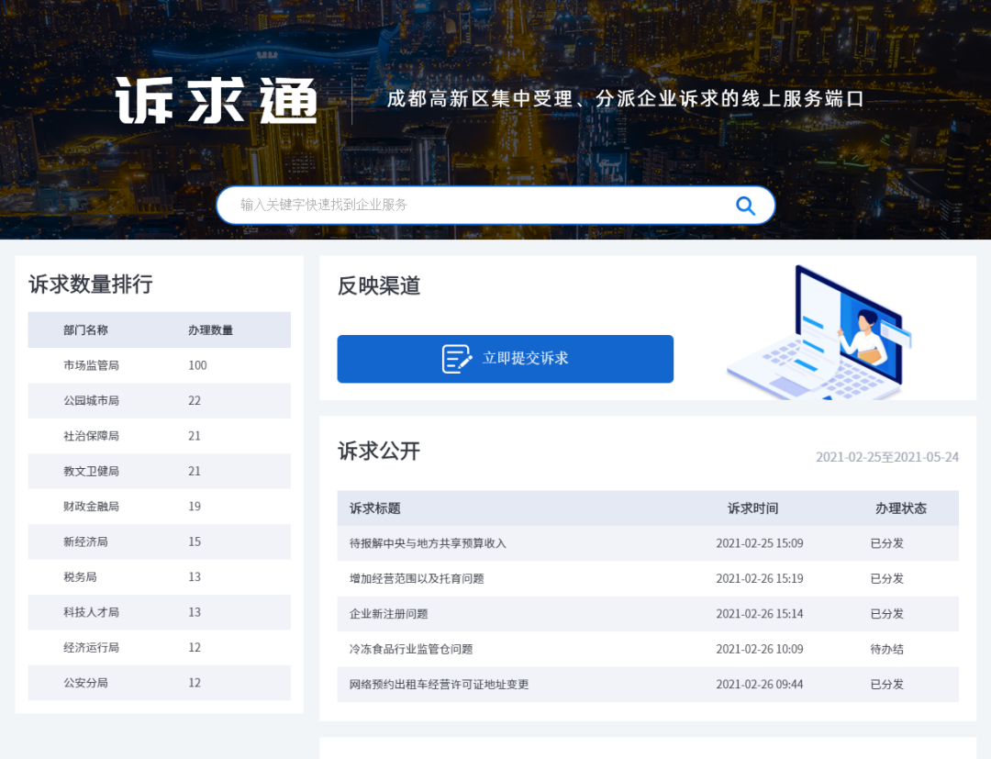The height and width of the screenshot is (759, 991).
Task: Click the 2021-02-26 09:44 time cell
Action: pos(759,685)
